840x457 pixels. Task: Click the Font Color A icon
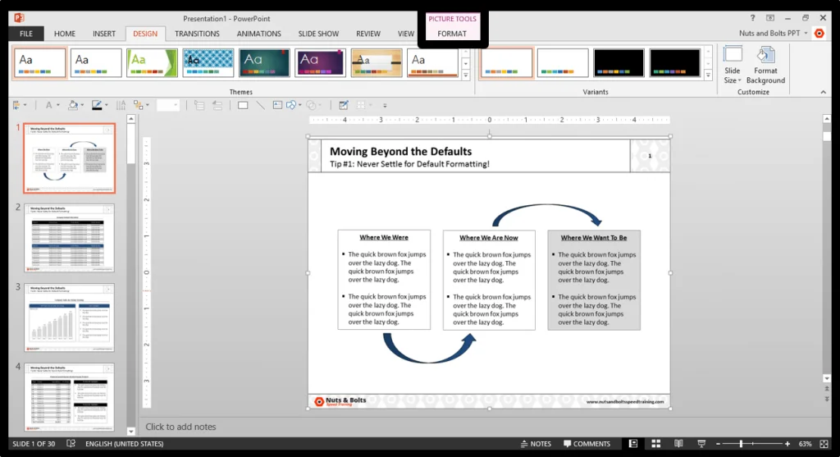tap(48, 105)
